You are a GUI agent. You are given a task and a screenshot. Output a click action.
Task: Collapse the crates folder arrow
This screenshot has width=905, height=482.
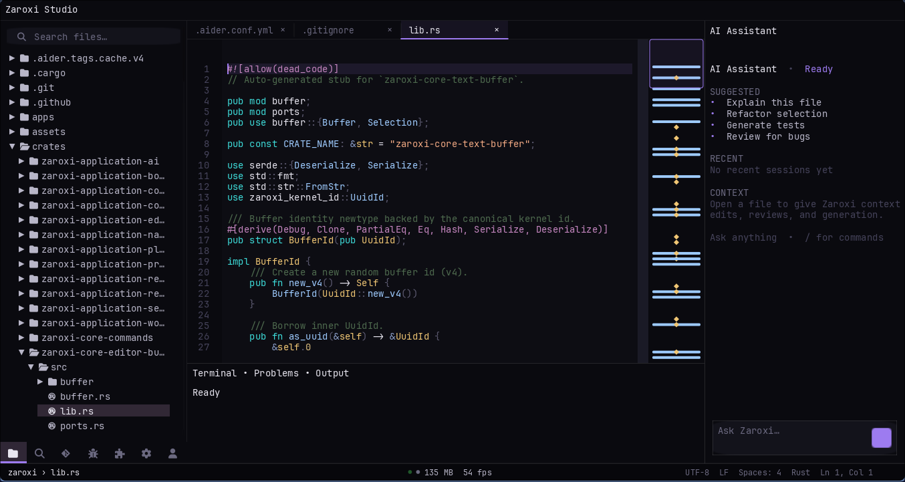tap(12, 146)
